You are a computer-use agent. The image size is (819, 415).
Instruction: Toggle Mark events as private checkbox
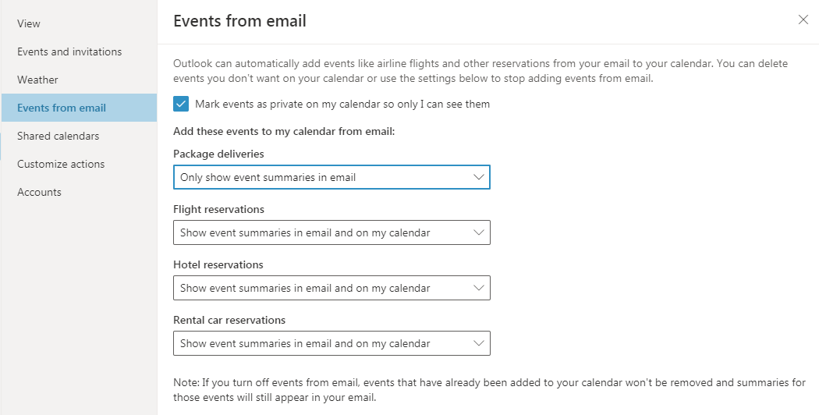(x=181, y=104)
